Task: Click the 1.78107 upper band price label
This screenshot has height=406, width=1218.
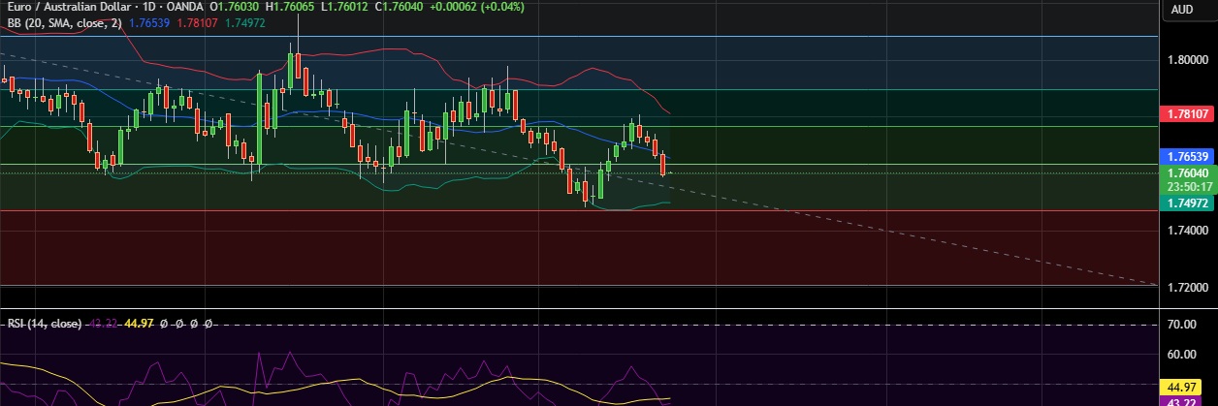Action: pyautogui.click(x=1185, y=114)
